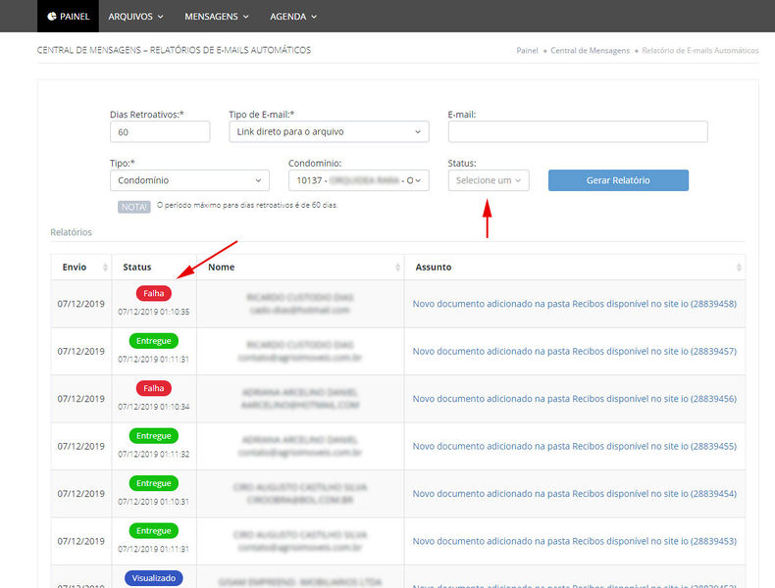This screenshot has height=588, width=775.
Task: Open the Status filter dropdown
Action: (489, 180)
